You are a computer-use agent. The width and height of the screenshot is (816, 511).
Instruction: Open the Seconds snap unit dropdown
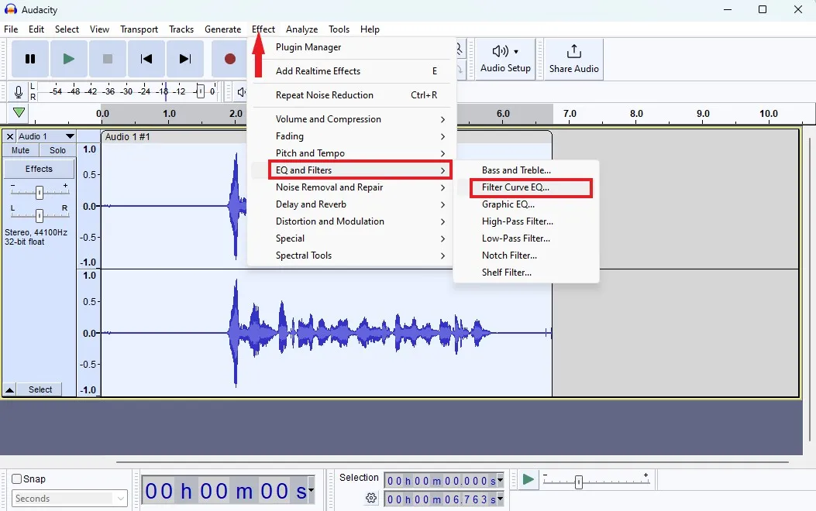(x=69, y=499)
